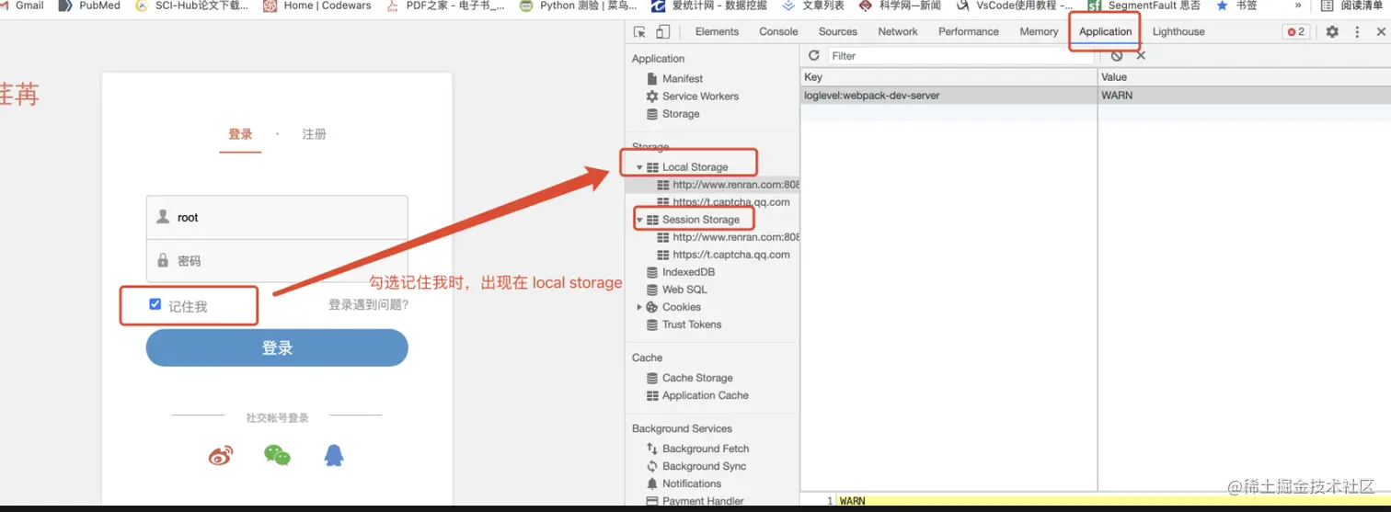Select t.captcha.qq.com under Session Storage
Screen dimensions: 1391x512
(x=723, y=255)
